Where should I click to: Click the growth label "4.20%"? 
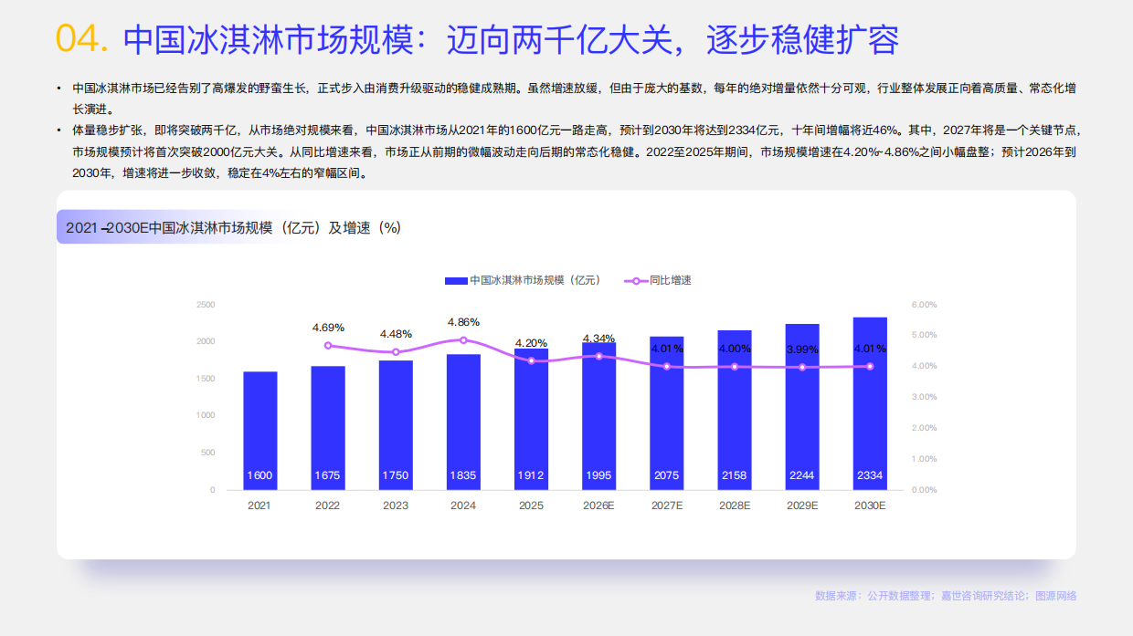(531, 343)
